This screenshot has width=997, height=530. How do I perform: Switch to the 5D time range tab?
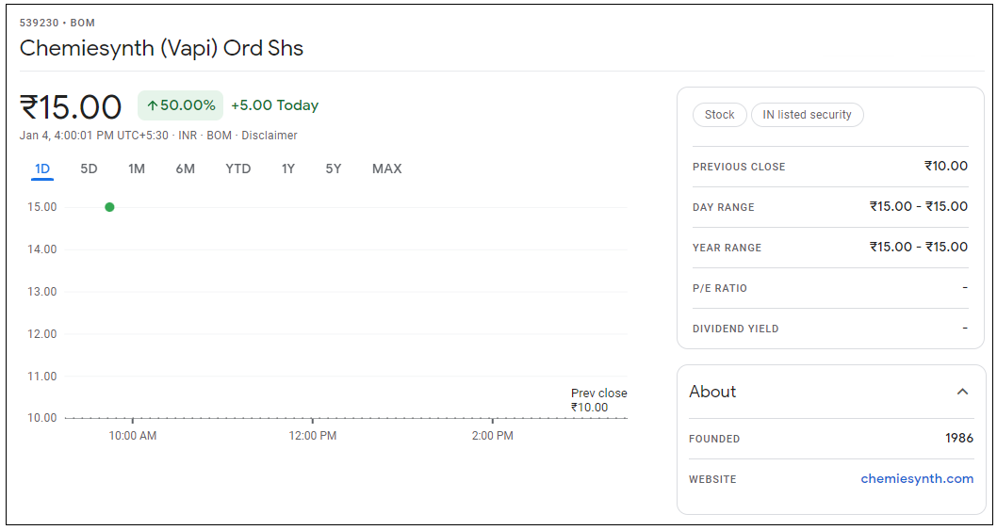89,169
